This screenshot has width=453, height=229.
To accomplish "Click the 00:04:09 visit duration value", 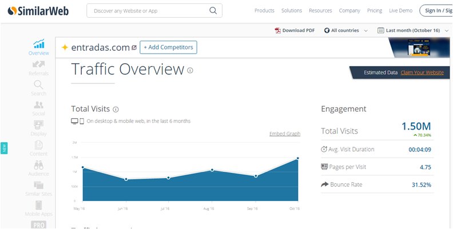I will point(420,150).
